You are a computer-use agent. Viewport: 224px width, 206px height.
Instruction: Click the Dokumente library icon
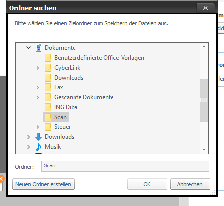(x=38, y=48)
